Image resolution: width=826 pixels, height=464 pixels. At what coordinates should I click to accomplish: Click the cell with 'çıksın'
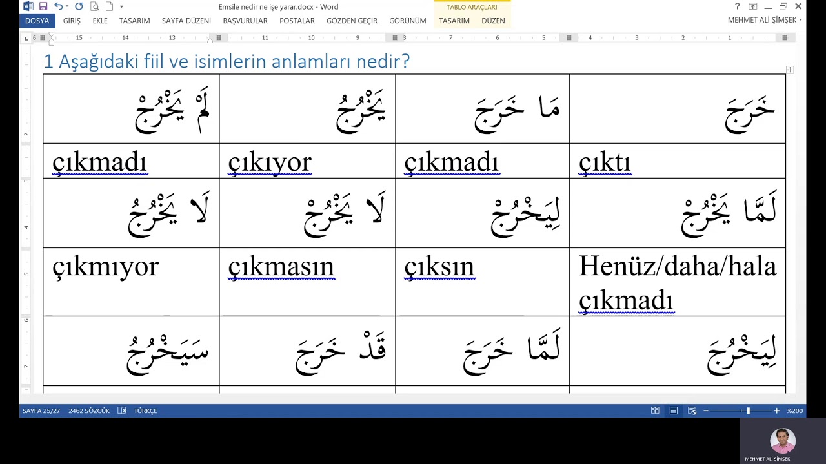click(483, 282)
